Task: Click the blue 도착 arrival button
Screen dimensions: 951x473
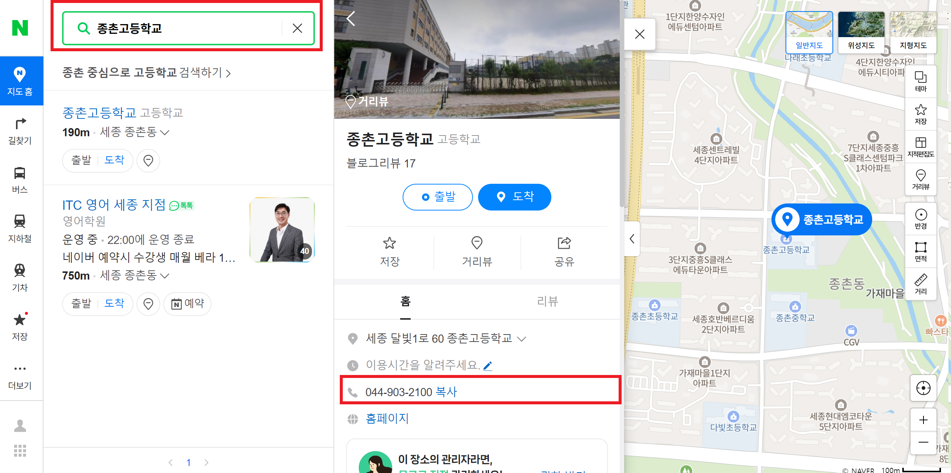Action: (515, 197)
